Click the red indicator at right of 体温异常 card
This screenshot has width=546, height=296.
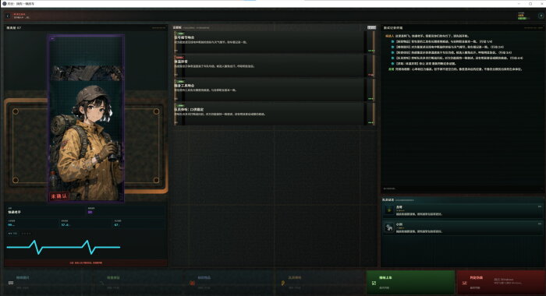click(x=370, y=75)
